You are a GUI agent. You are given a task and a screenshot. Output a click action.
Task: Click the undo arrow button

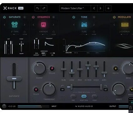38,8
